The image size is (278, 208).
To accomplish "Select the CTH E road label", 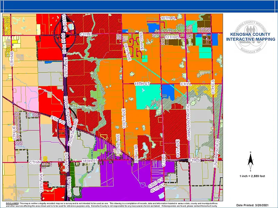I will pos(85,34).
